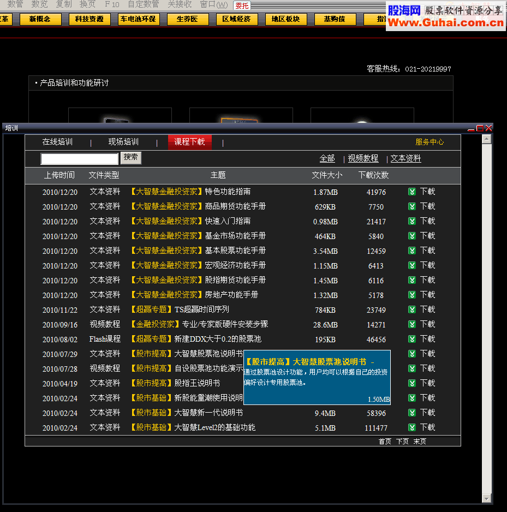Click download icon for 商品期货功能手册 row
This screenshot has width=507, height=512.
point(411,206)
